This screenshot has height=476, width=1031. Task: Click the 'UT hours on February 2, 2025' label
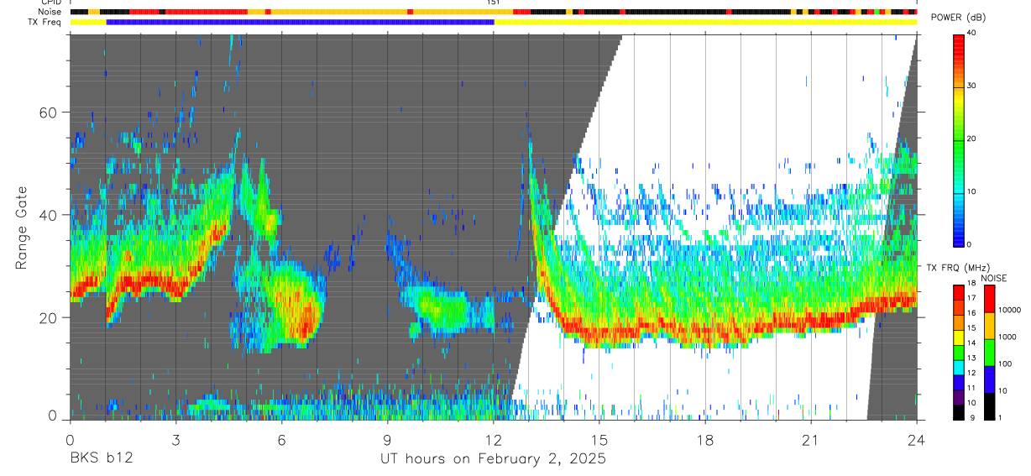tap(493, 459)
